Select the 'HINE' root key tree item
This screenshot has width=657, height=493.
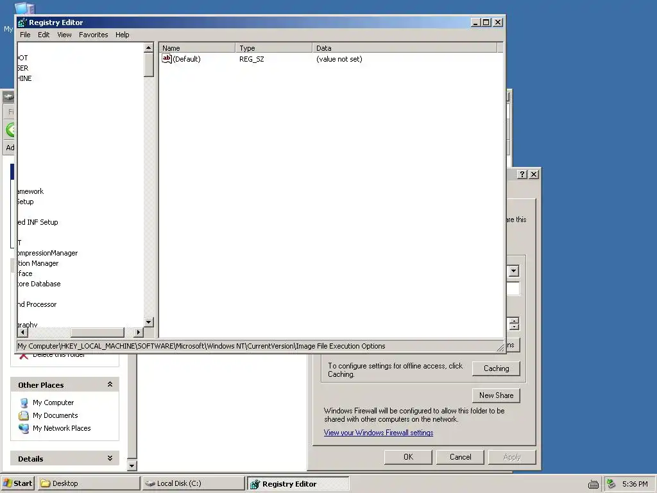coord(25,78)
